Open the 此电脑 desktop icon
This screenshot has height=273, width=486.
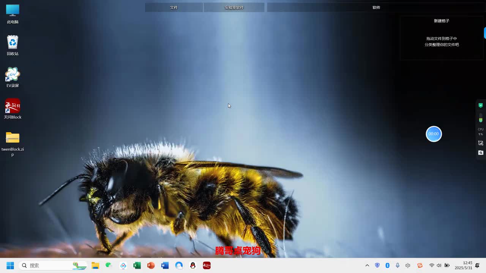[13, 14]
